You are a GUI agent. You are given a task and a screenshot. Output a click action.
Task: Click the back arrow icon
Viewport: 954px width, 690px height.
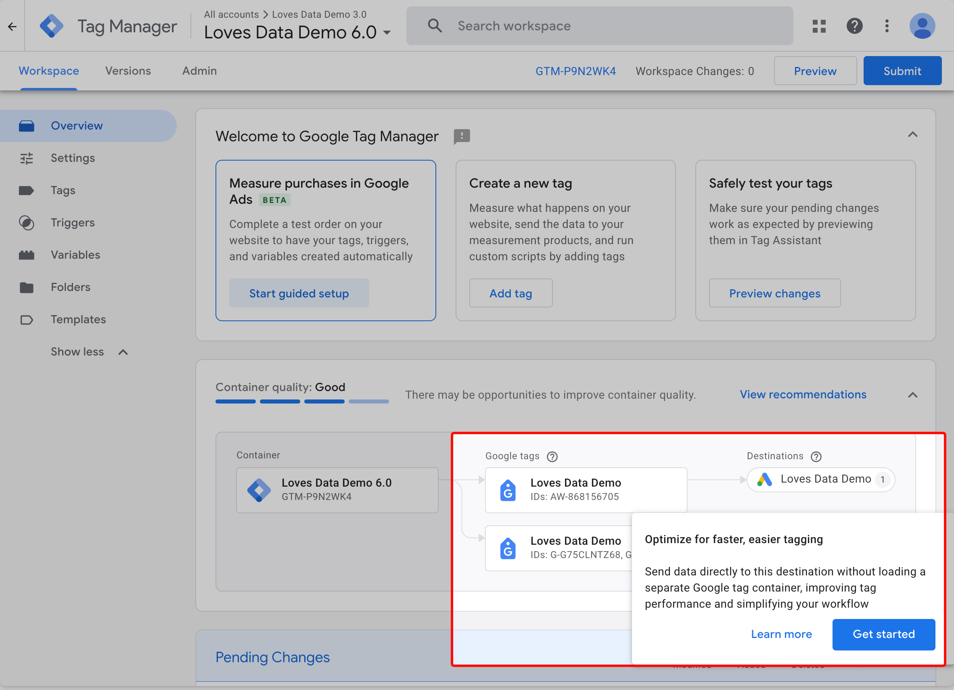coord(12,27)
